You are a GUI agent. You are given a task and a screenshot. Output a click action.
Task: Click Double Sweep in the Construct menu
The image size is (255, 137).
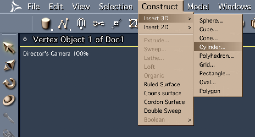pos(162,111)
